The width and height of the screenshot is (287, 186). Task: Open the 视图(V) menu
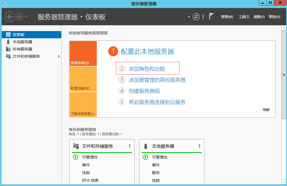pyautogui.click(x=259, y=17)
